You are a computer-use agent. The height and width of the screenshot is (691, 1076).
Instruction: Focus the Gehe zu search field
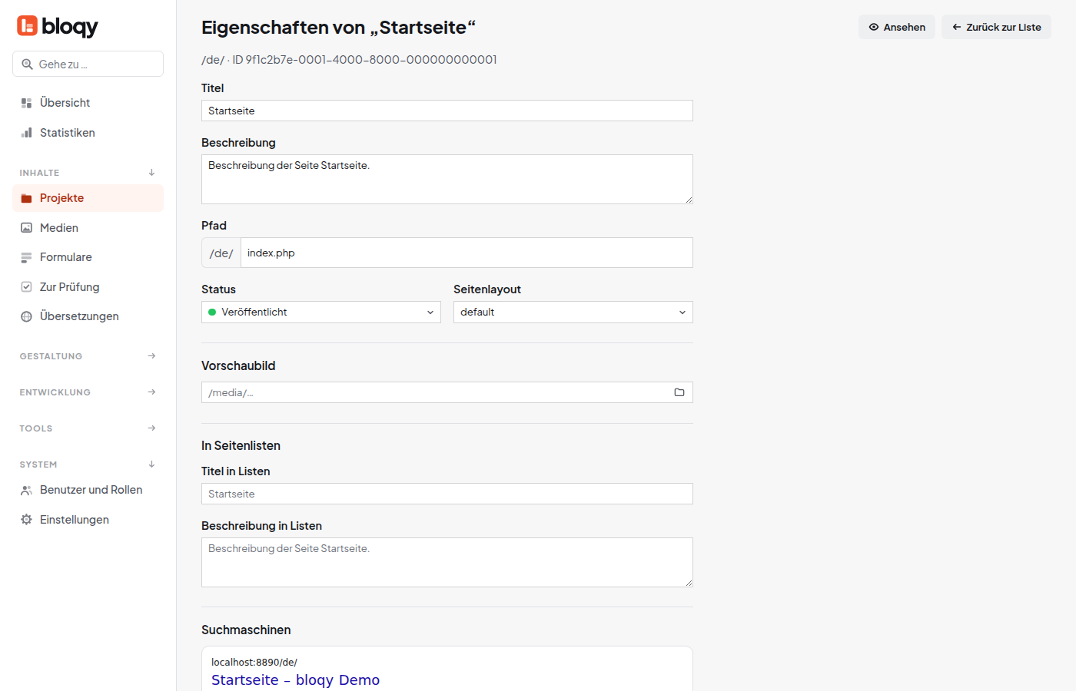(x=88, y=64)
